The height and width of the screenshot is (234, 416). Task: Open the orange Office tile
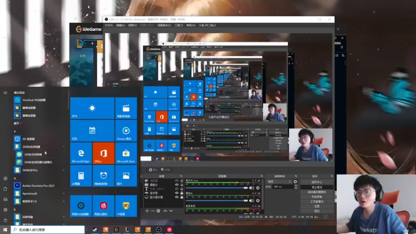point(103,153)
